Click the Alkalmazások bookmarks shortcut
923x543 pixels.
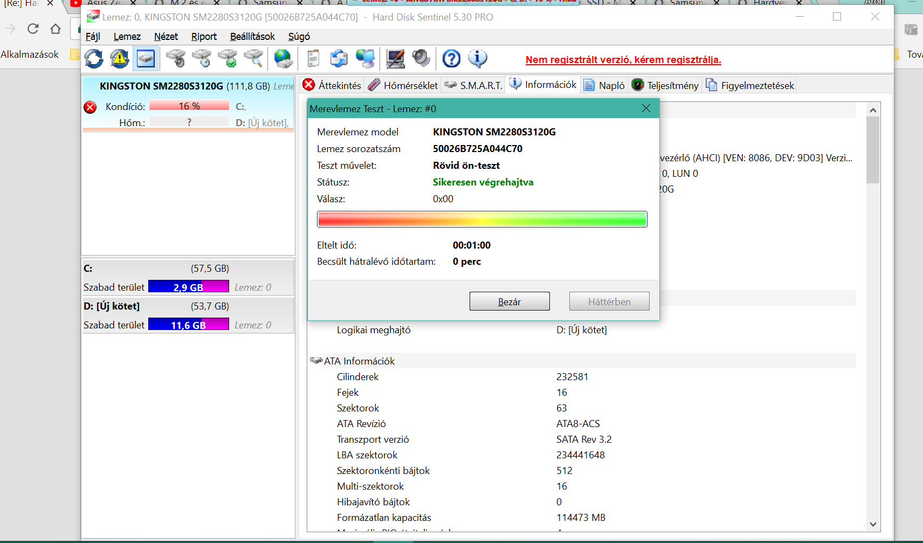tap(30, 54)
